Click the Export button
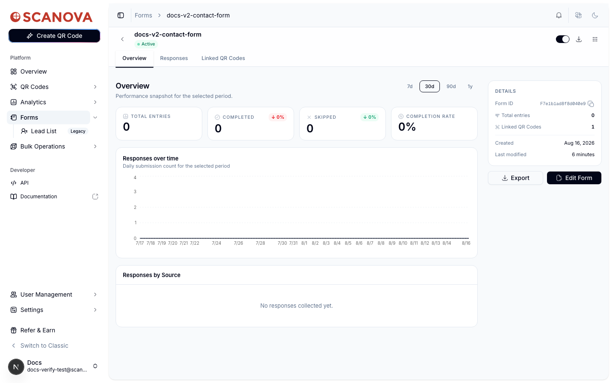This screenshot has height=383, width=612. coord(516,178)
